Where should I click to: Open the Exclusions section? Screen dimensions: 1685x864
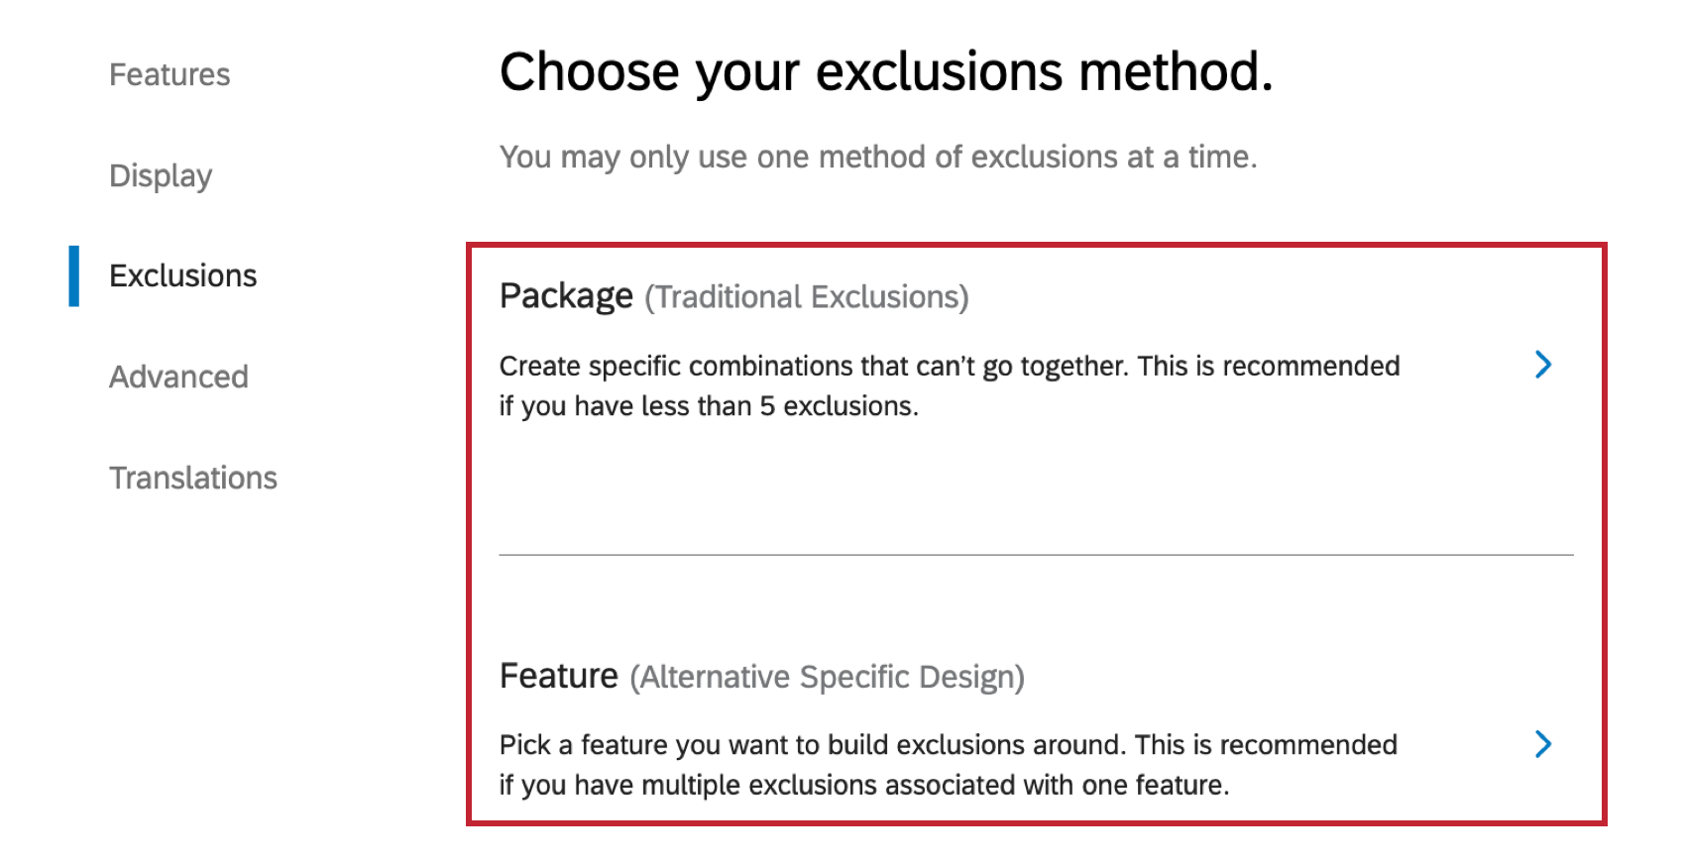pyautogui.click(x=182, y=275)
